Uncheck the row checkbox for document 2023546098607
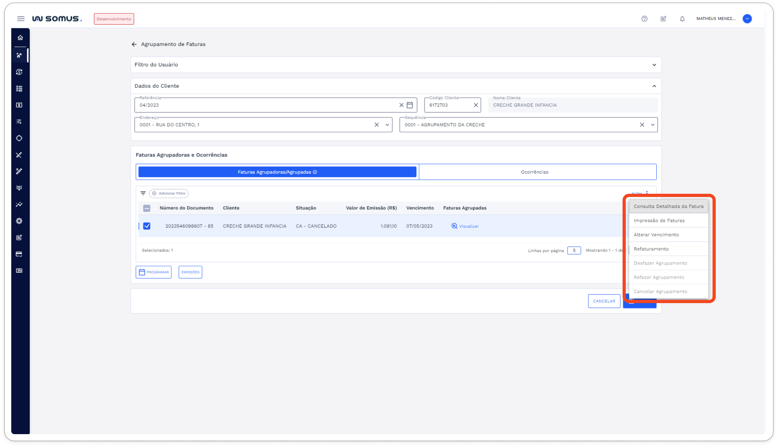 click(x=147, y=226)
